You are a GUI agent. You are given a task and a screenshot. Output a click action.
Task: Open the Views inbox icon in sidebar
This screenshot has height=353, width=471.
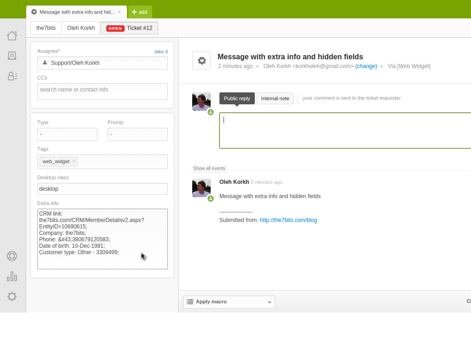coord(12,56)
